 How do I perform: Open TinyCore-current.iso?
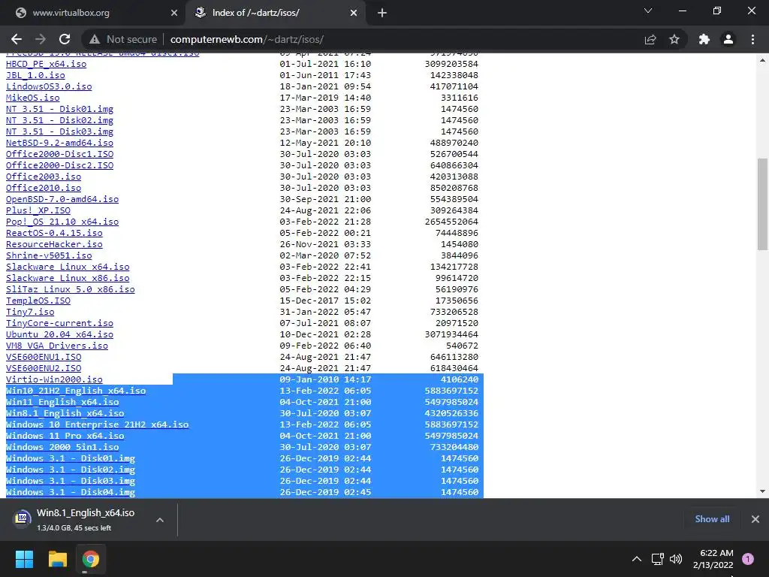[59, 323]
